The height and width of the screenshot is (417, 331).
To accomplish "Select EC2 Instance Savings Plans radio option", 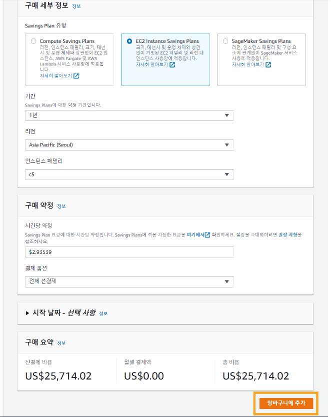I will coord(129,41).
